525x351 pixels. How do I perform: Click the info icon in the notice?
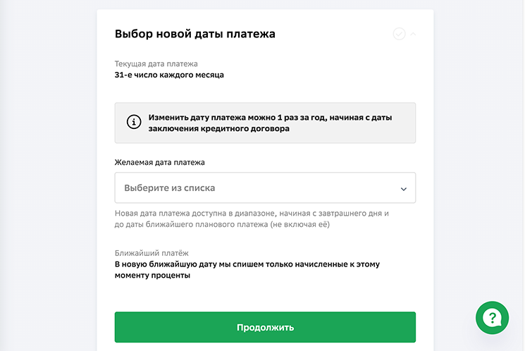(x=133, y=122)
